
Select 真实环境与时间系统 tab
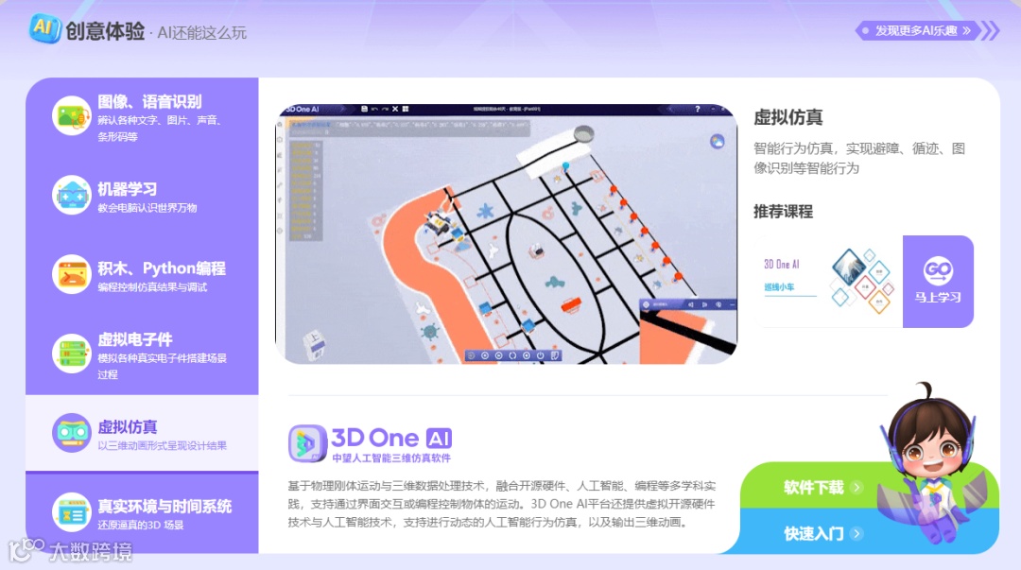(x=142, y=512)
